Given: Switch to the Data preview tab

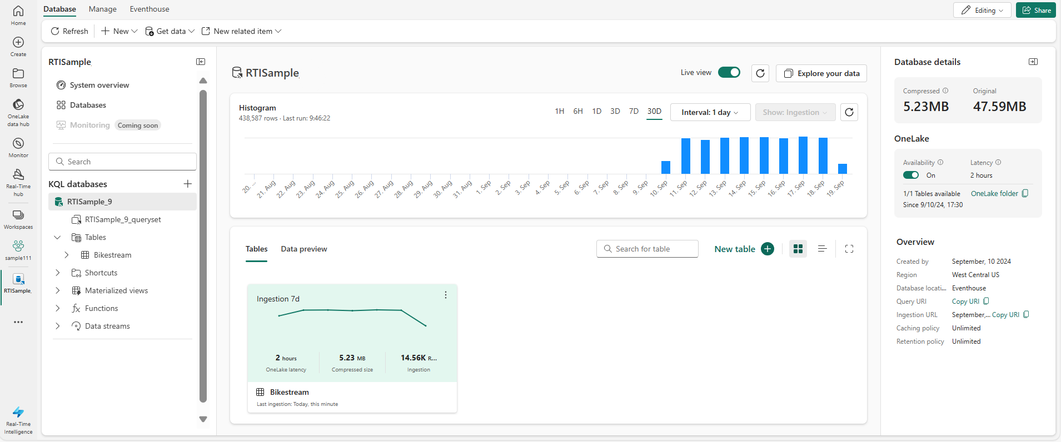Looking at the screenshot, I should pyautogui.click(x=304, y=249).
